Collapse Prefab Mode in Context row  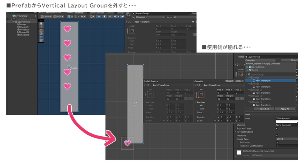[12, 19]
